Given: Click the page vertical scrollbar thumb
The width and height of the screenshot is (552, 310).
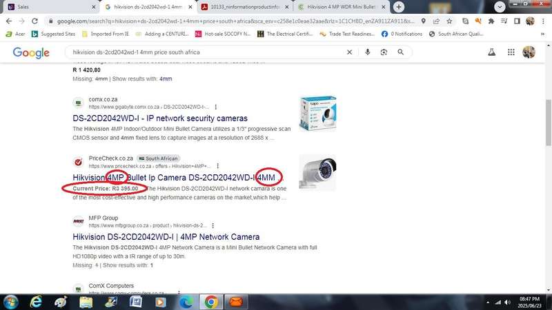Looking at the screenshot, I should [549, 123].
